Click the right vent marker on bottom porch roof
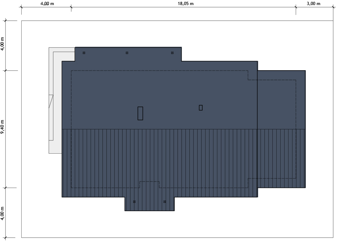Viewport: 338px width, 243px height. point(165,201)
